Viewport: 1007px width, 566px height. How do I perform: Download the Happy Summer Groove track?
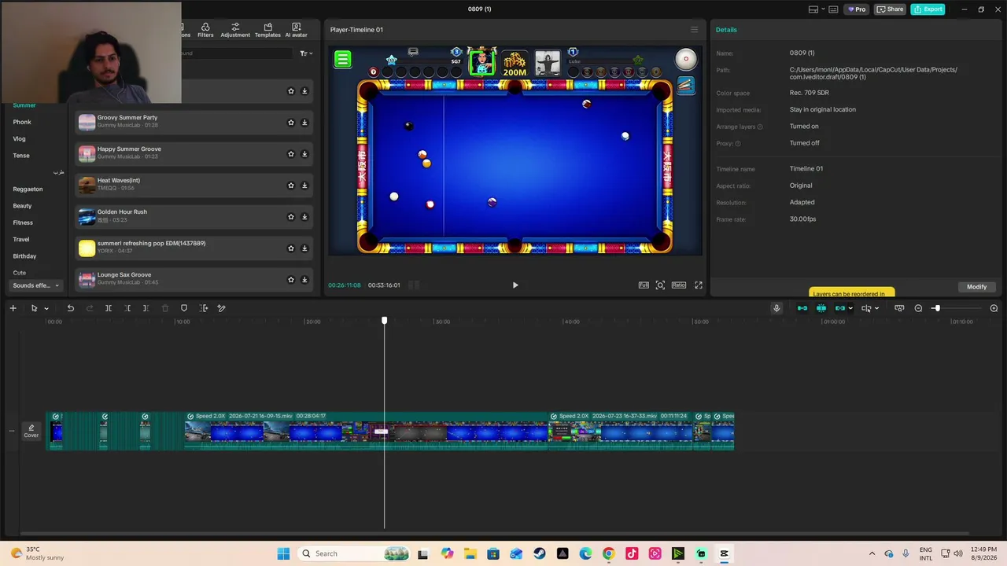click(304, 154)
